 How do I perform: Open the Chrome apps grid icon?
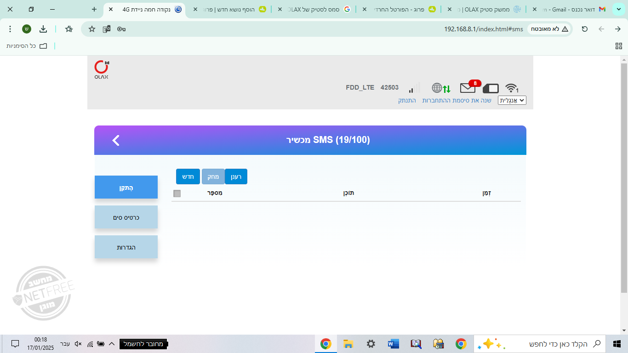click(x=618, y=46)
